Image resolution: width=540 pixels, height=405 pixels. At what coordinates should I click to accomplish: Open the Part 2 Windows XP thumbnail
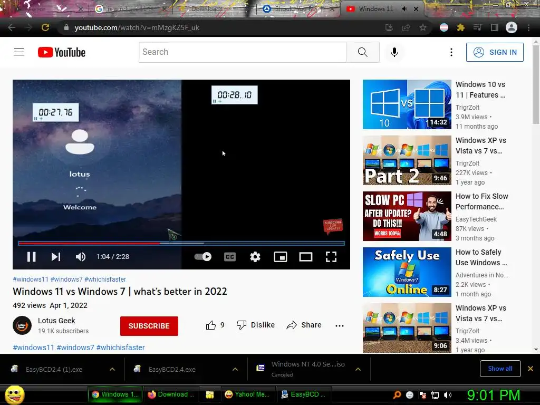[407, 160]
